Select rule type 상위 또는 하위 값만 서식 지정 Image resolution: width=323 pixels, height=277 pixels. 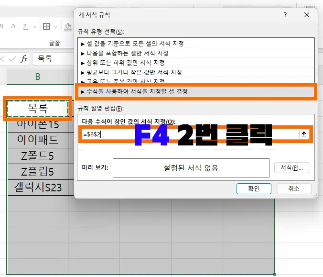click(196, 63)
